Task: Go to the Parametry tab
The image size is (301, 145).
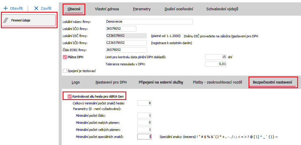Action: (142, 9)
